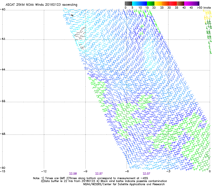Screen dimensions: 212x186
Task: Click the longitude label 0
Action: click(210, 171)
